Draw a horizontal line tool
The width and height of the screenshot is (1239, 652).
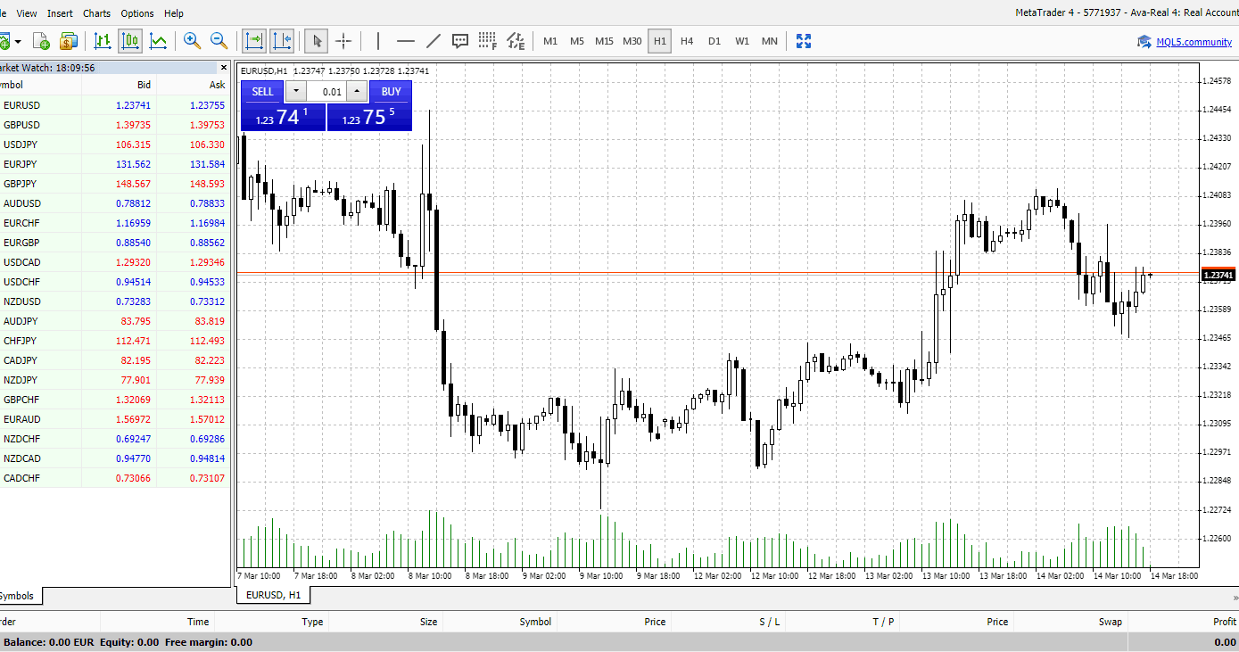pyautogui.click(x=406, y=41)
